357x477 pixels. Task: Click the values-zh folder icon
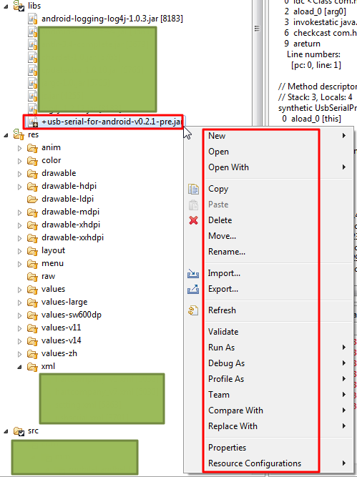(x=32, y=354)
